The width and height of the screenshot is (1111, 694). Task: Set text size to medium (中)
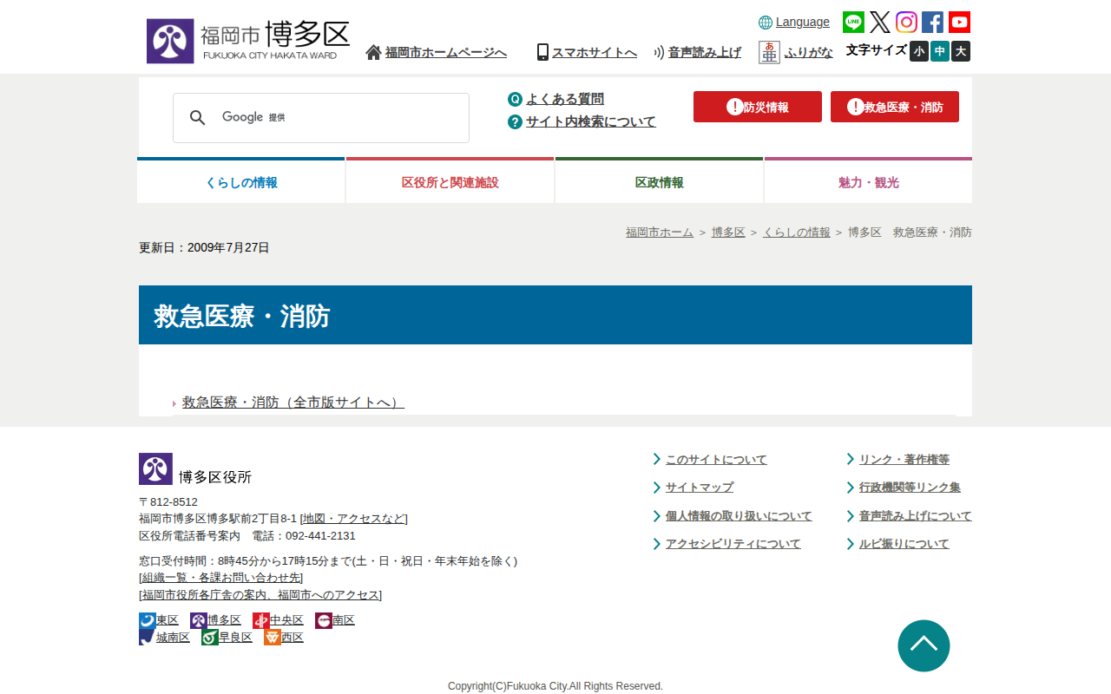(x=940, y=51)
